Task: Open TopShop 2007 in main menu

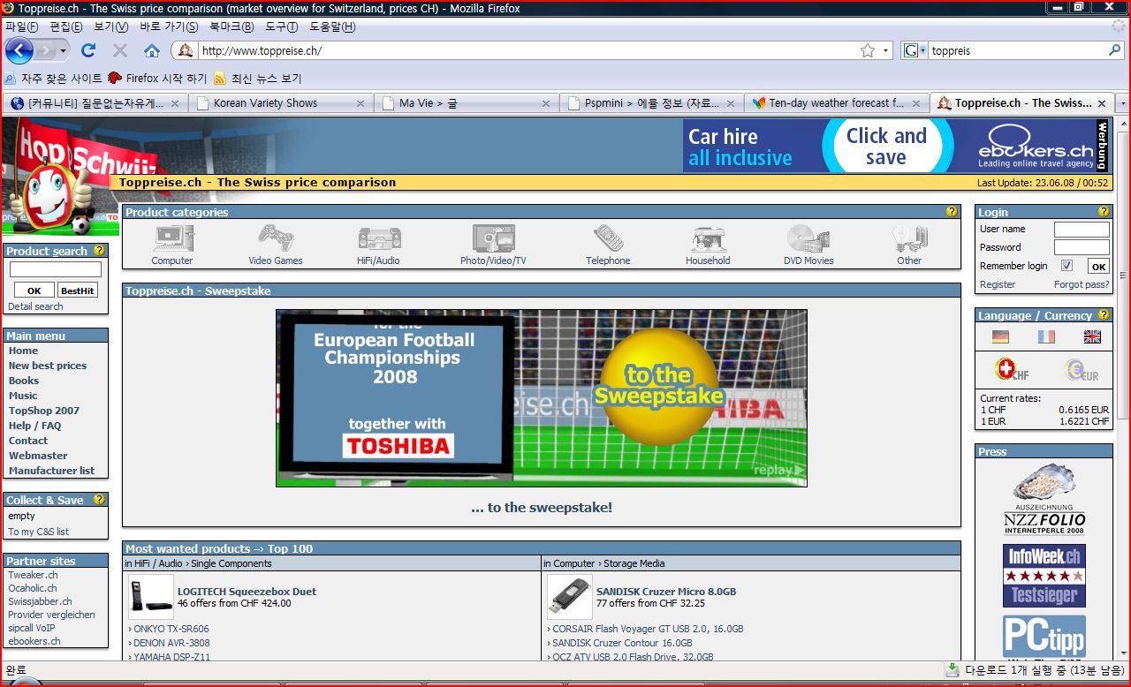Action: (44, 411)
